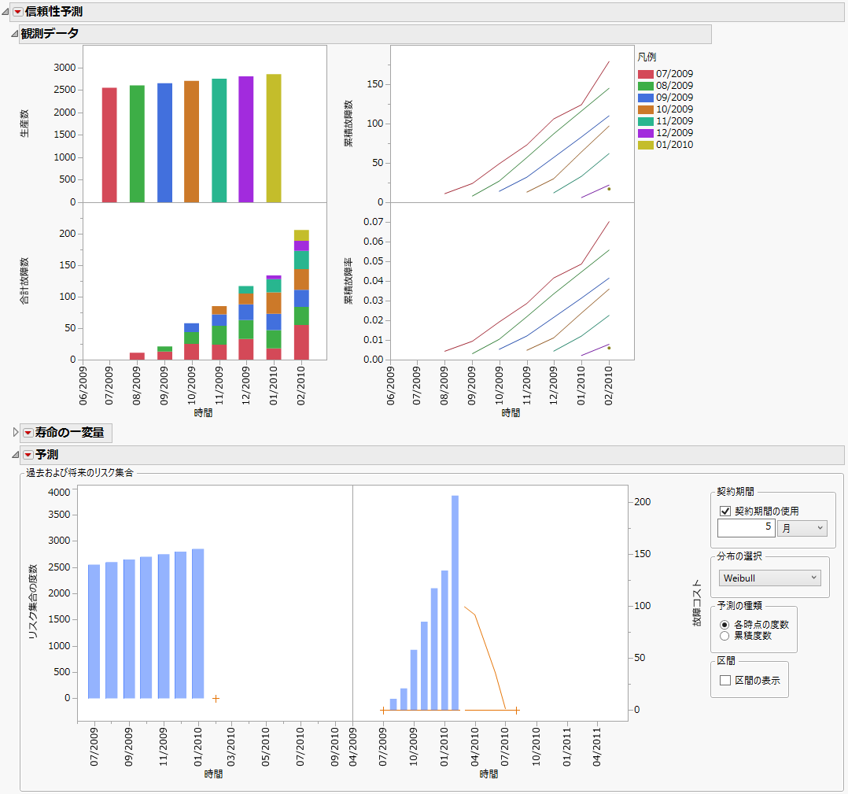Click the 故障コスト axis label
Image resolution: width=848 pixels, height=794 pixels.
[697, 603]
